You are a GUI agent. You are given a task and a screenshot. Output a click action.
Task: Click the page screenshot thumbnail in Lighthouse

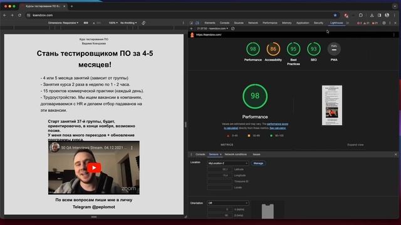tap(332, 106)
